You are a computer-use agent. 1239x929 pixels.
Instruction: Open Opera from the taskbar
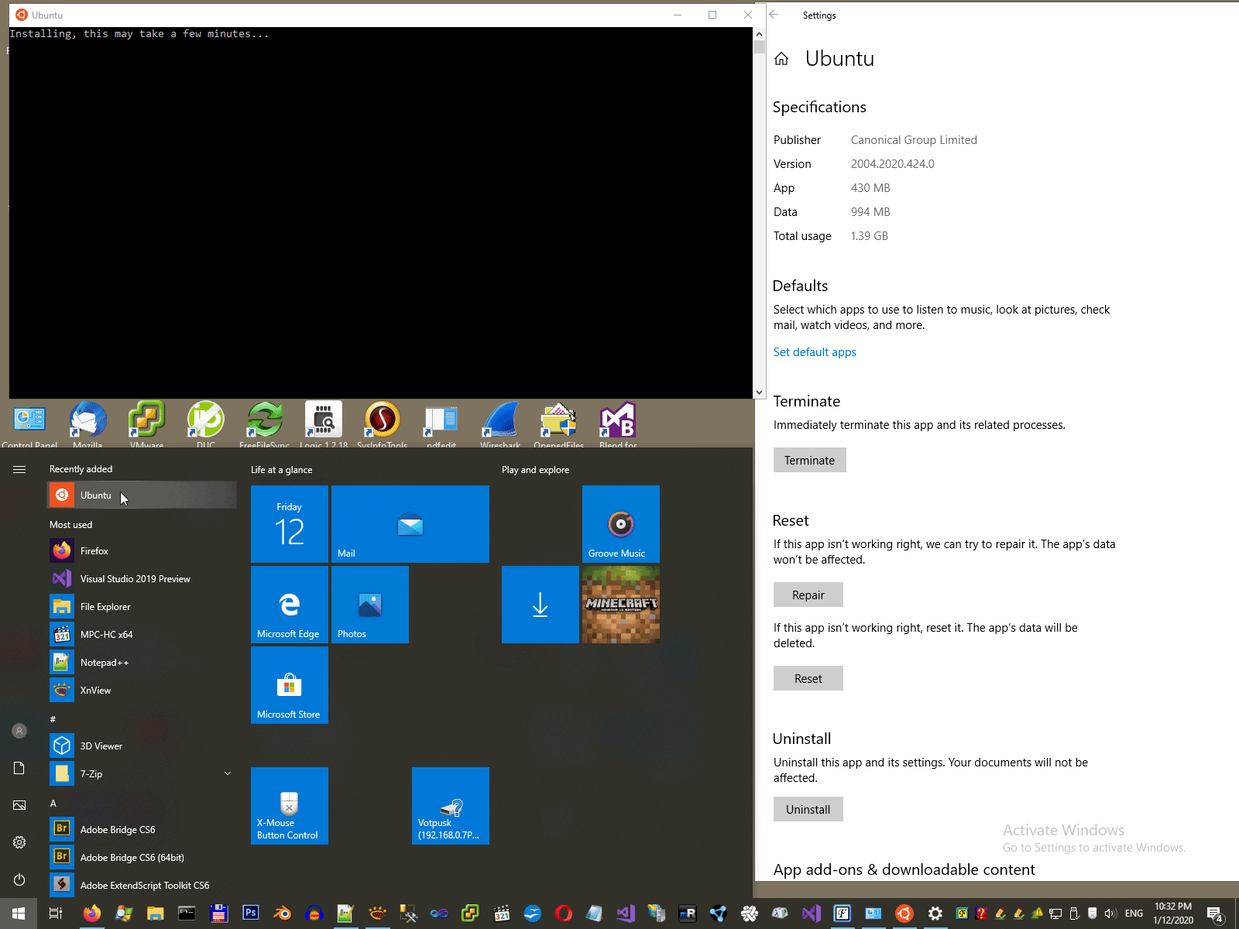click(x=564, y=914)
